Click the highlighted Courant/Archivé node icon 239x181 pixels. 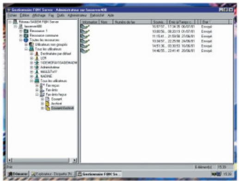pyautogui.click(x=48, y=108)
